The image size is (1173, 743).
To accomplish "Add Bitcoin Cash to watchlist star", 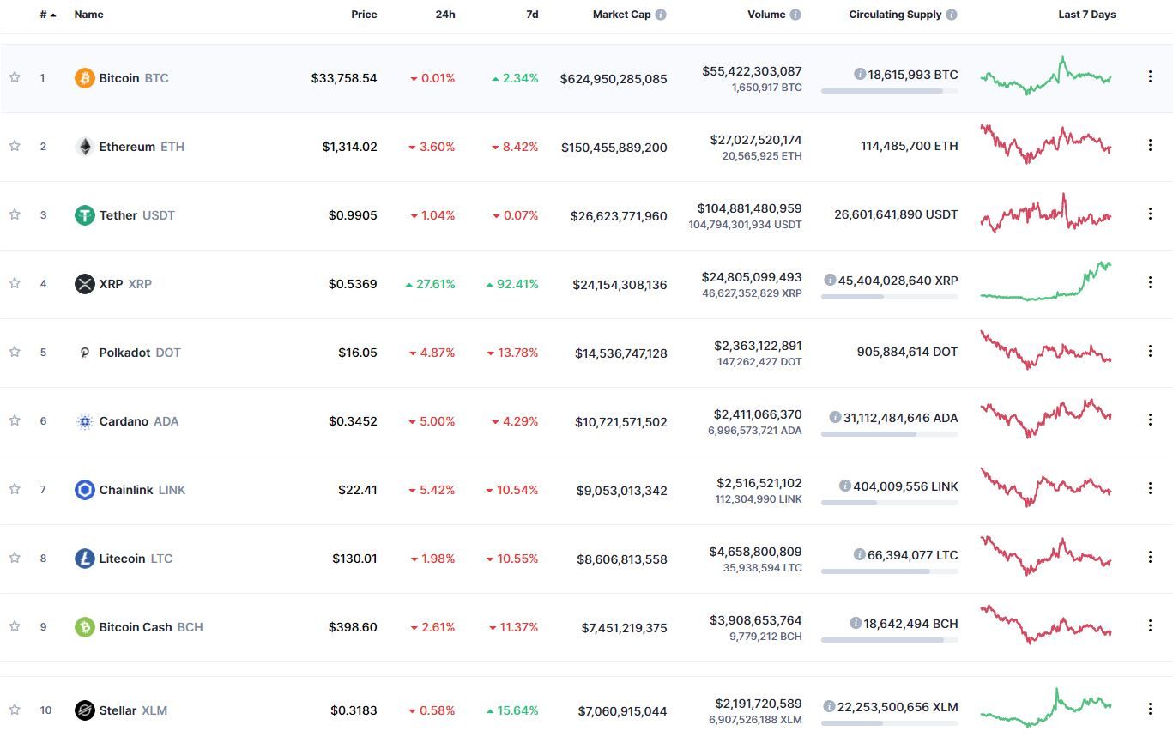I will 15,626.
